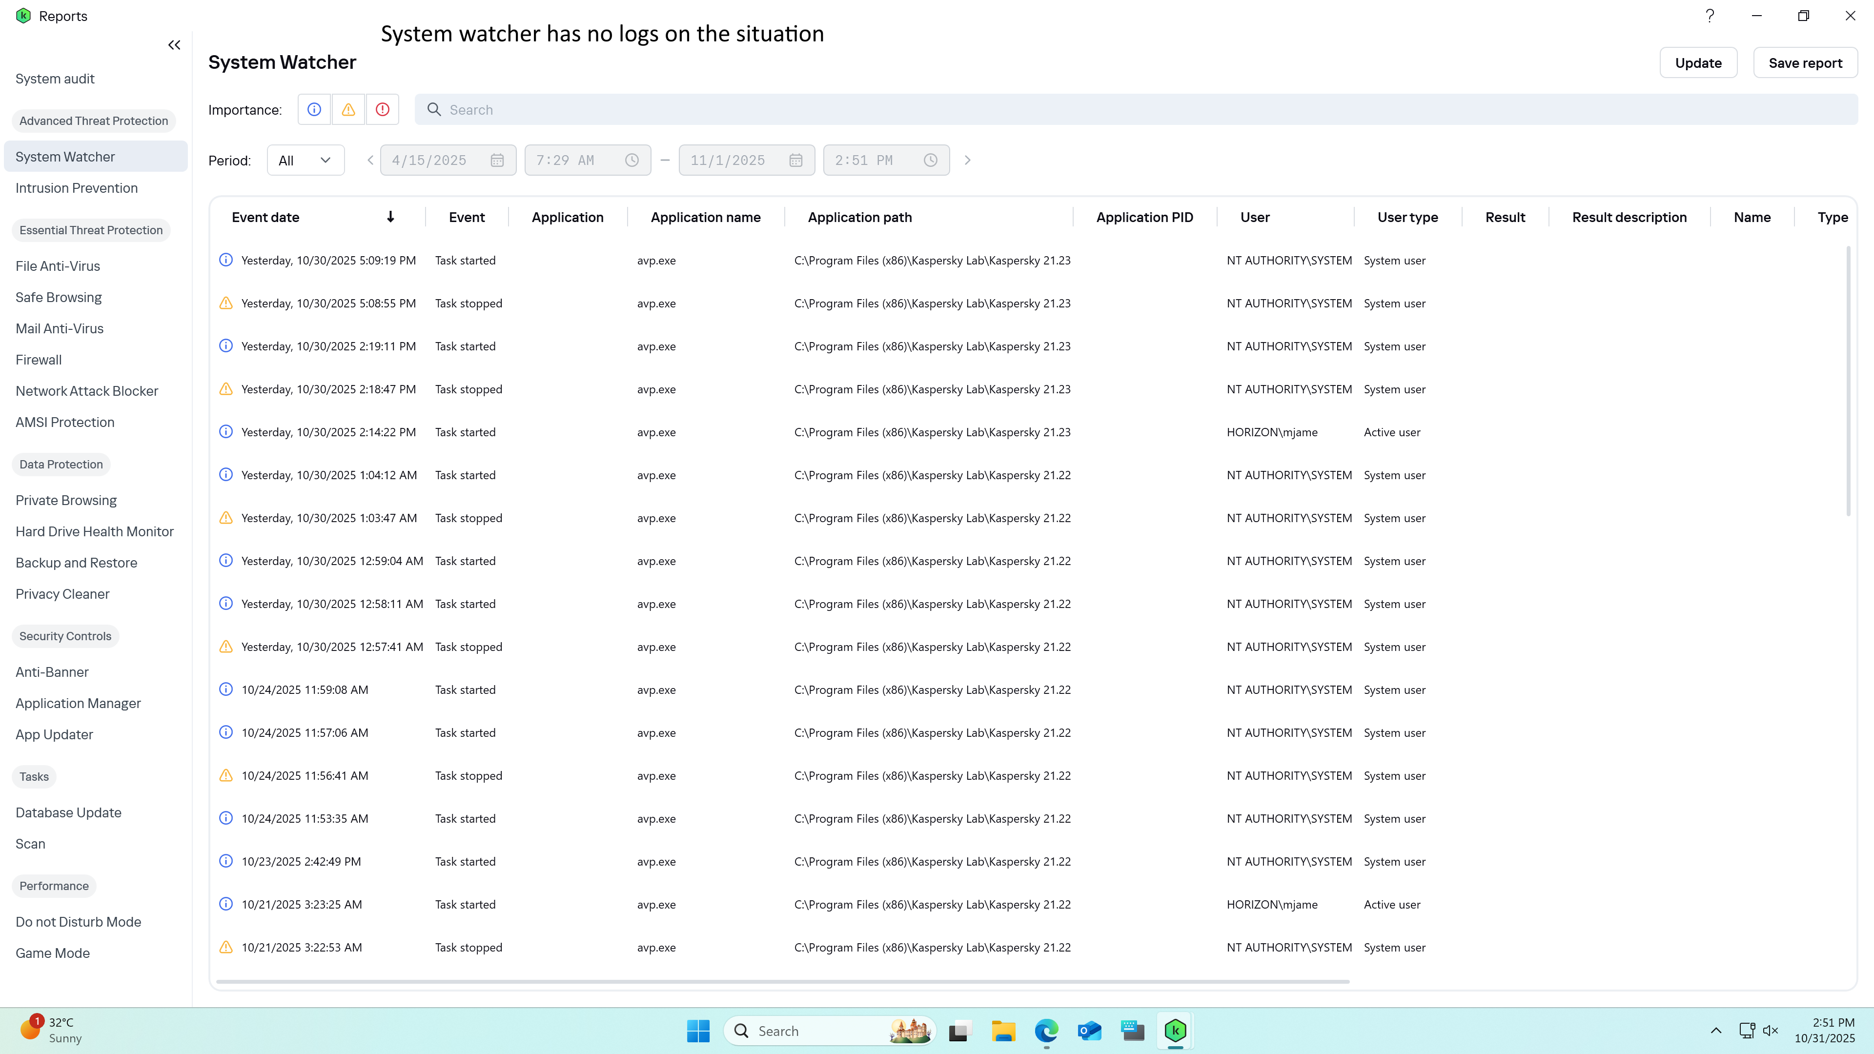Focus the report Search field

click(1136, 110)
